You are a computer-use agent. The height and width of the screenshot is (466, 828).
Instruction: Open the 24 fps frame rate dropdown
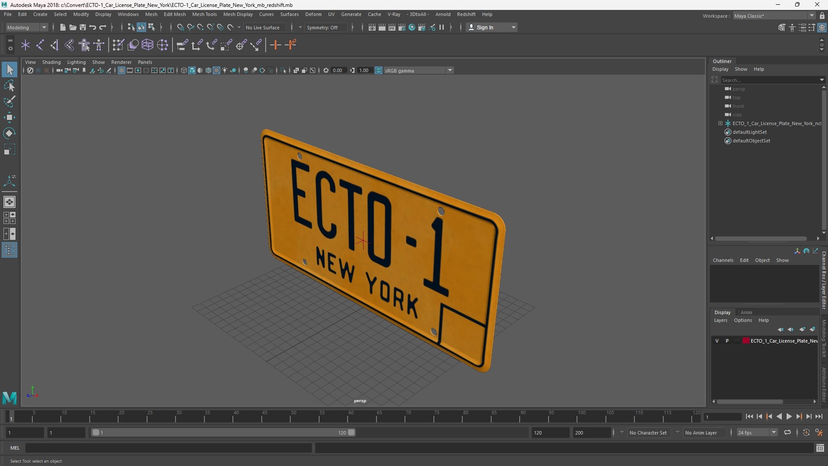pos(757,432)
